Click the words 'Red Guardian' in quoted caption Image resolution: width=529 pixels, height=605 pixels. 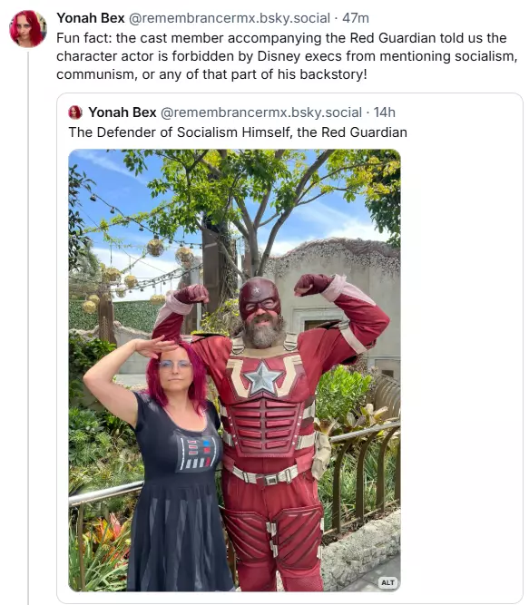click(x=364, y=132)
